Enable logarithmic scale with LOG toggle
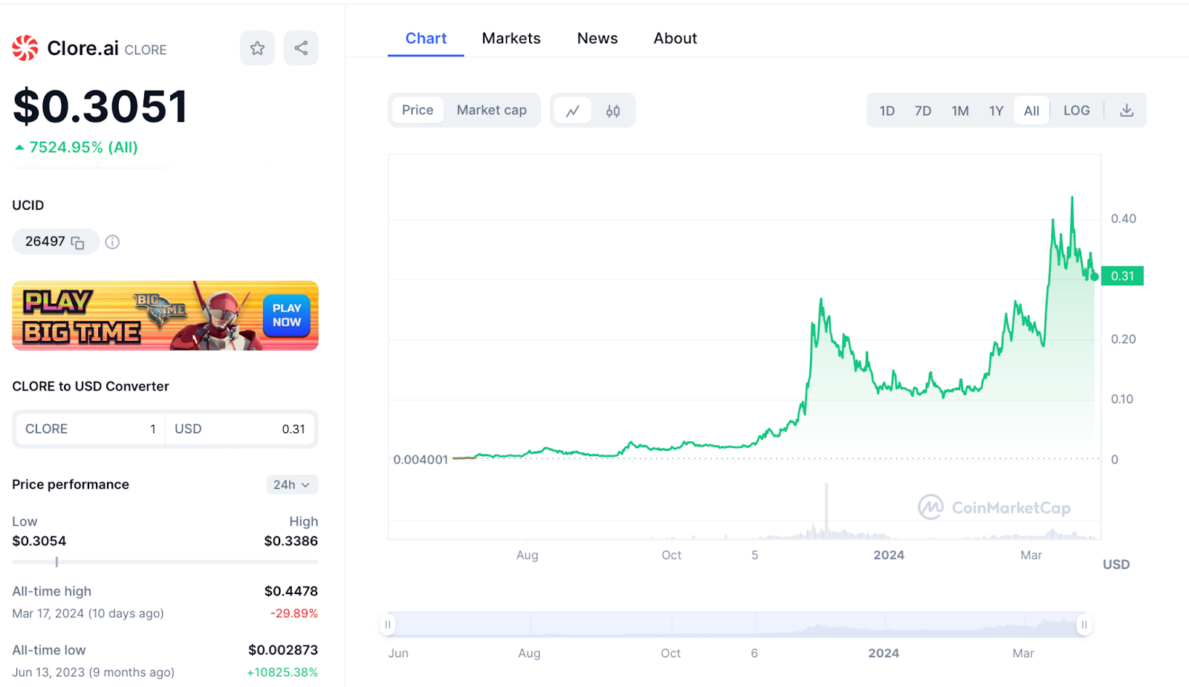 pos(1076,109)
